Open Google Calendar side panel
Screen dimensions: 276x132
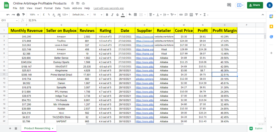coord(271,16)
